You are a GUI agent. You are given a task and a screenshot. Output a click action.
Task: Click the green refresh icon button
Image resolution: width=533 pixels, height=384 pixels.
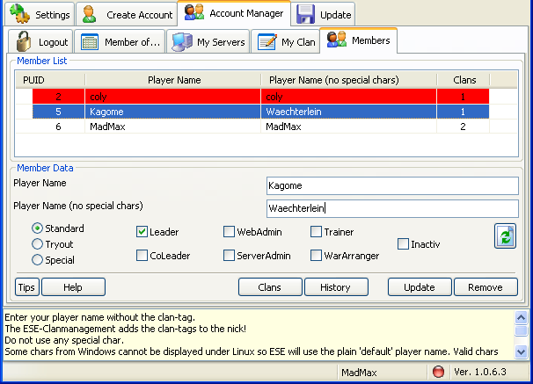tap(505, 236)
